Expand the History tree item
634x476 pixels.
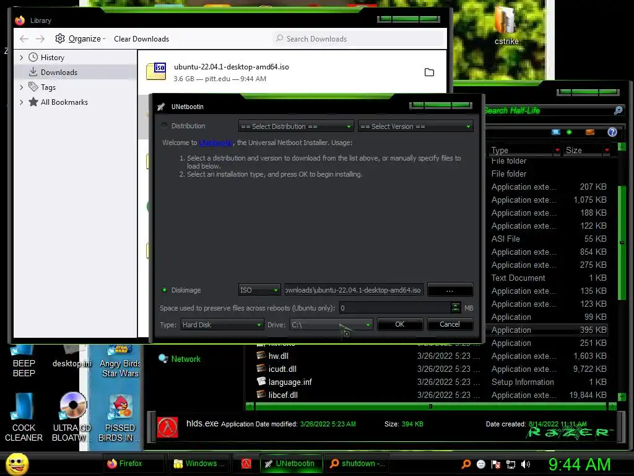click(22, 58)
